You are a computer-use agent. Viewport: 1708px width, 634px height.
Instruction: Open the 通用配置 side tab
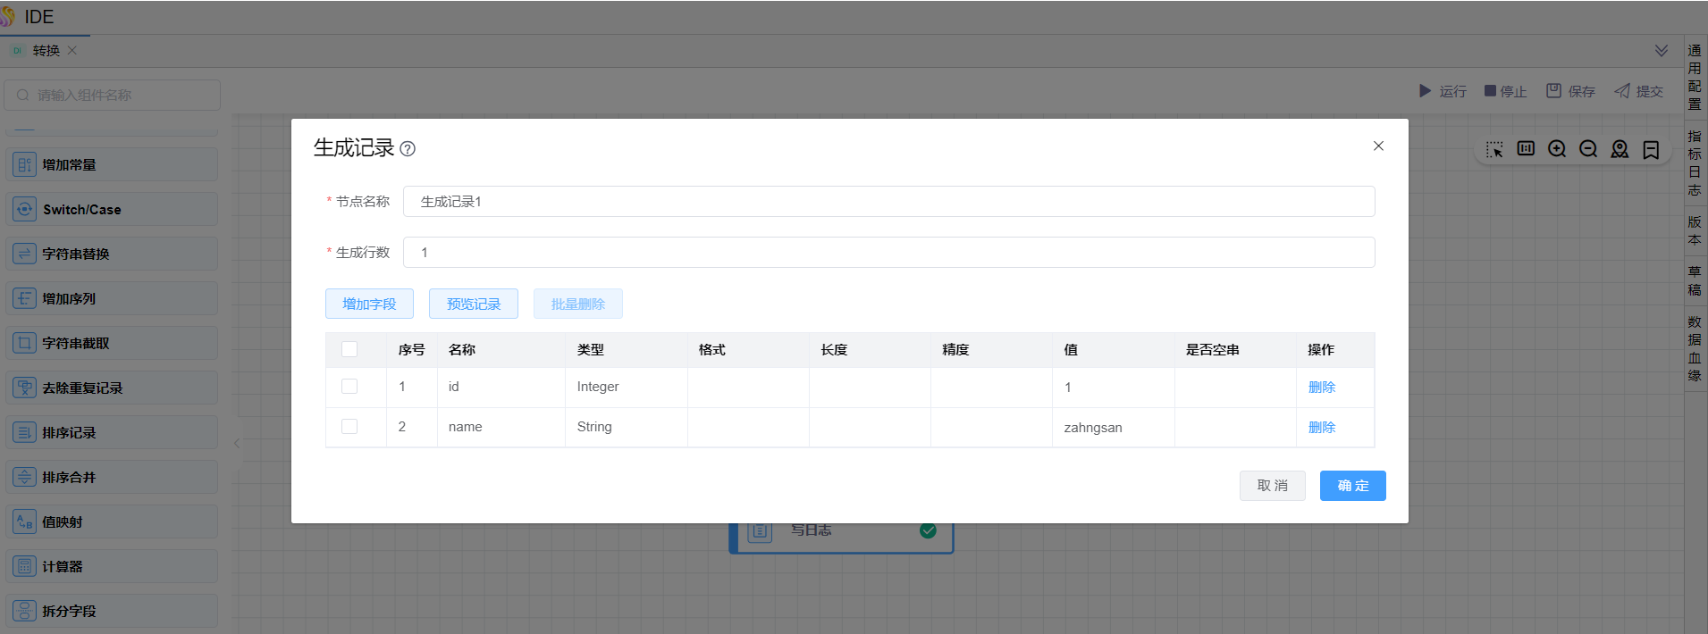click(x=1695, y=77)
